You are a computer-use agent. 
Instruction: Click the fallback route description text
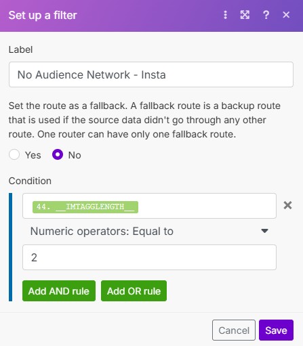pos(144,120)
